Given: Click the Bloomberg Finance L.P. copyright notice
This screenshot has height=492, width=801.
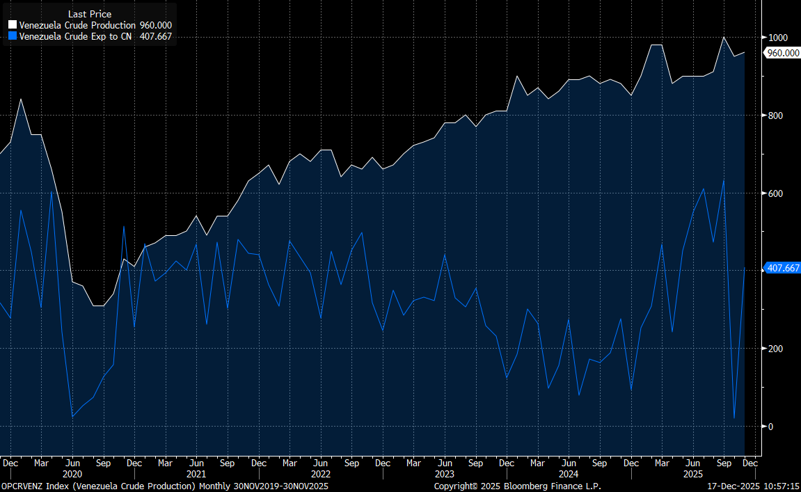Looking at the screenshot, I should coord(517,486).
